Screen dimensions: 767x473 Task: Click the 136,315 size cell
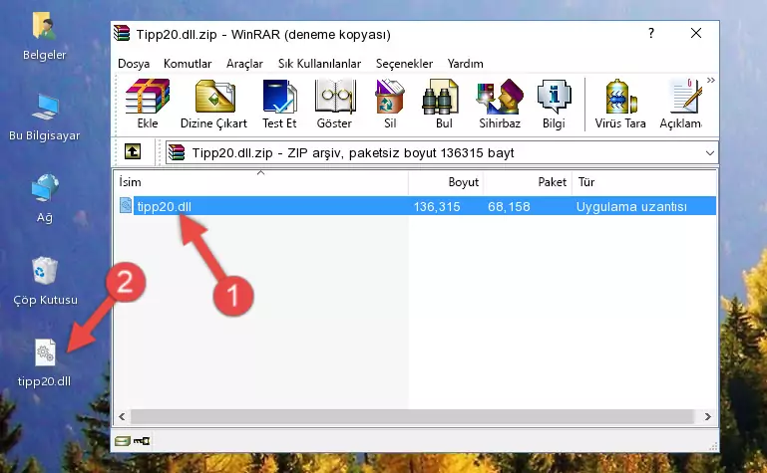pyautogui.click(x=437, y=207)
